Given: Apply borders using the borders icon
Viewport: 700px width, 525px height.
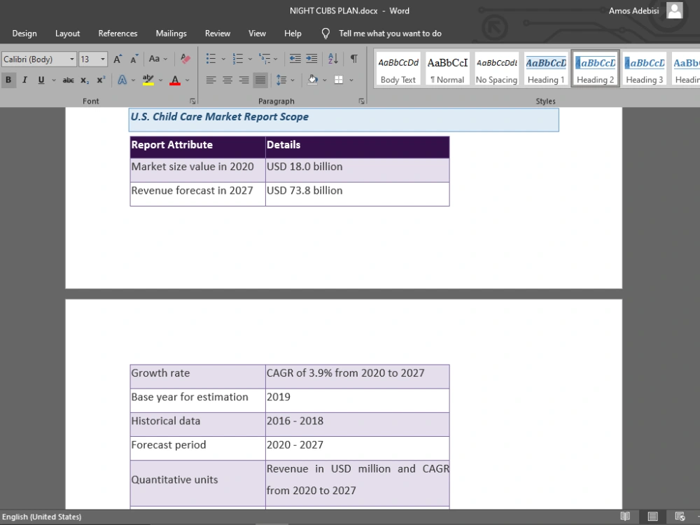Looking at the screenshot, I should coord(339,80).
